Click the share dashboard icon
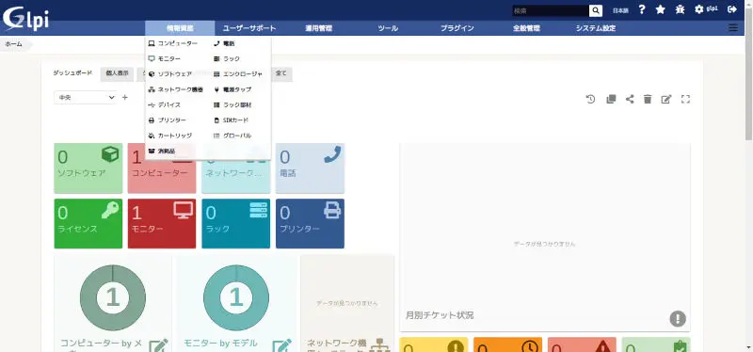 tap(630, 100)
